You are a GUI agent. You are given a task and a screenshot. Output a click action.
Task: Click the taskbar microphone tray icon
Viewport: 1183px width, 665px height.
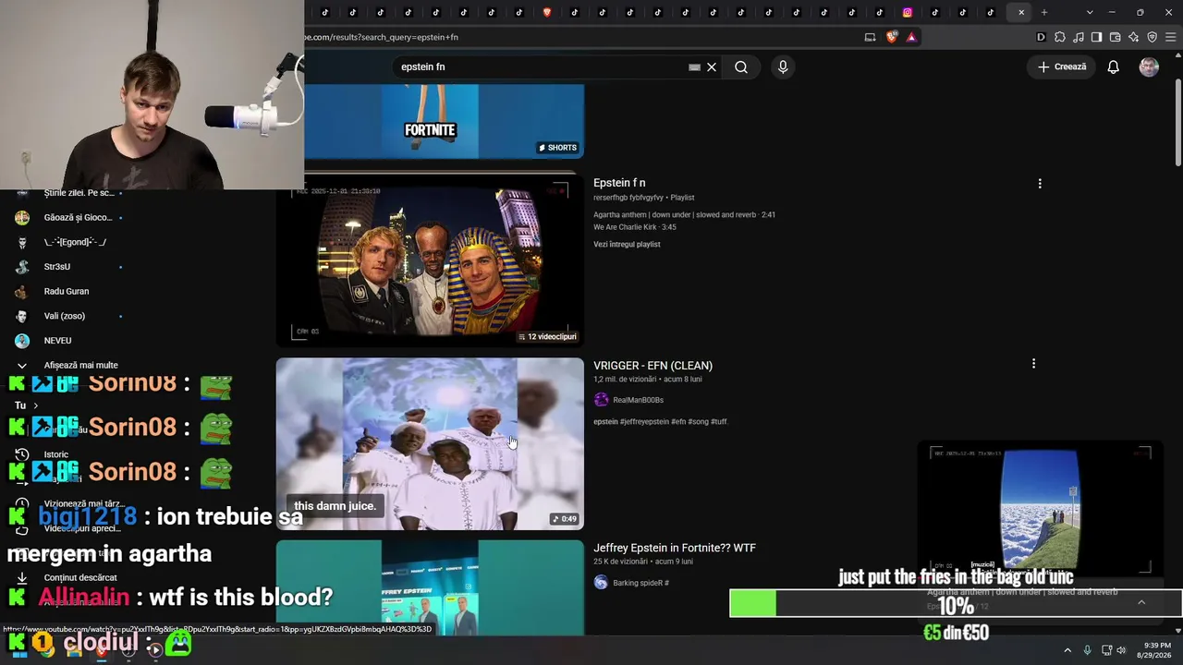pos(1087,650)
